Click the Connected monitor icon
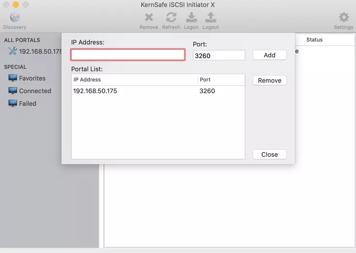This screenshot has height=253, width=356. [x=13, y=91]
